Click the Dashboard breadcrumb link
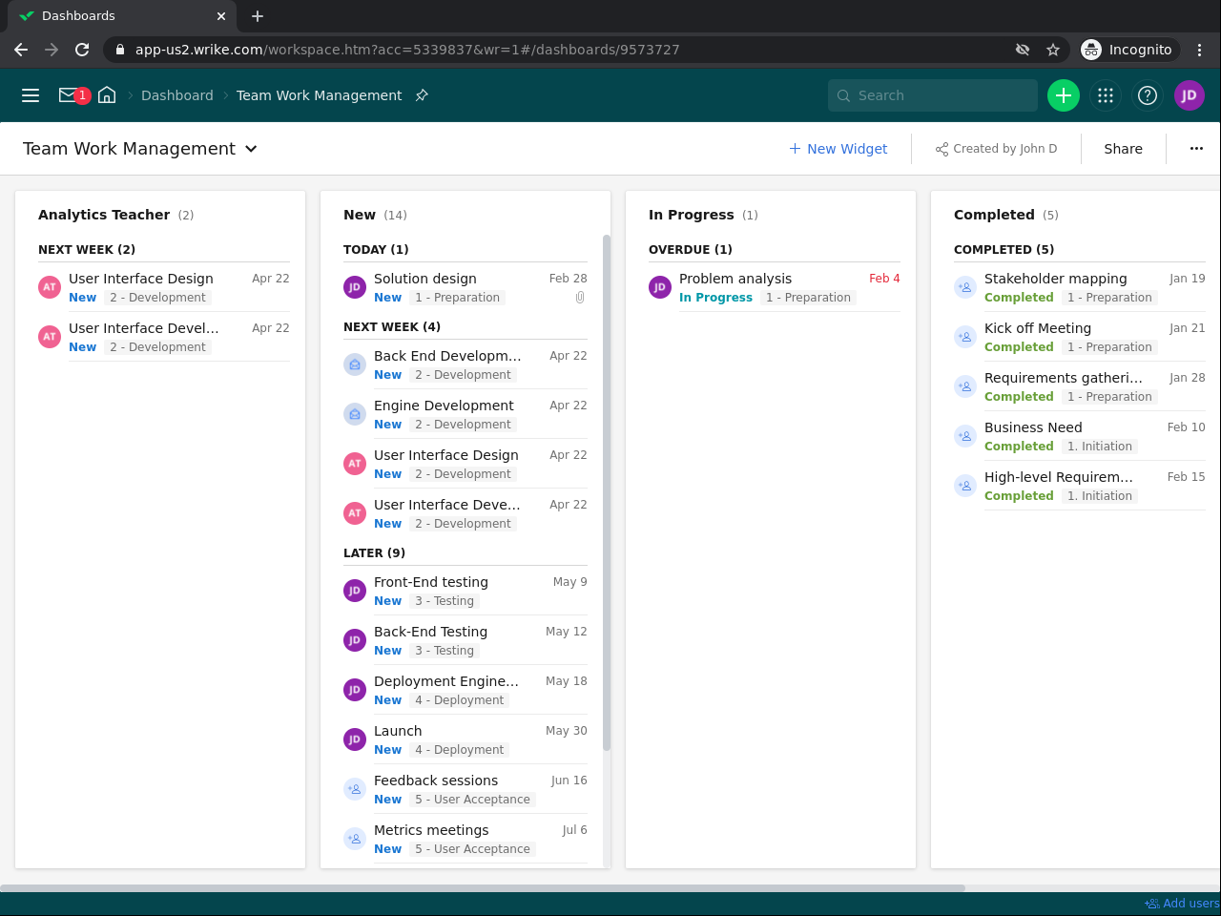Image resolution: width=1221 pixels, height=916 pixels. pos(177,95)
